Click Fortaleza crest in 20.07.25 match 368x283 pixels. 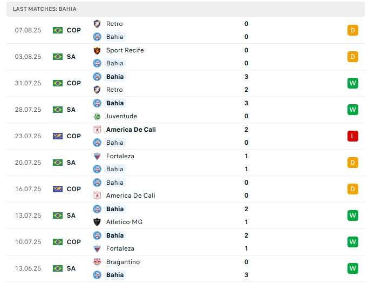pyautogui.click(x=97, y=156)
